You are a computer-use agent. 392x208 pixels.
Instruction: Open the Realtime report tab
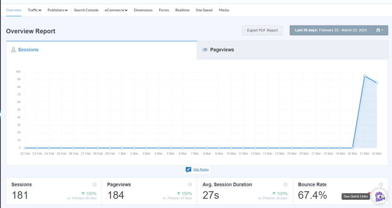182,10
